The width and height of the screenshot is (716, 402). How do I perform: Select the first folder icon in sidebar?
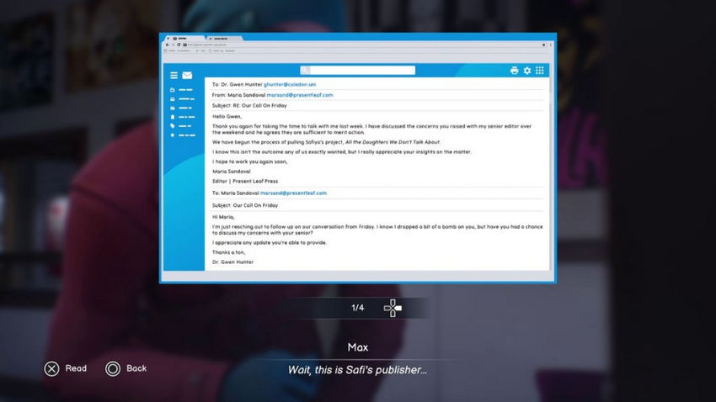pos(174,90)
